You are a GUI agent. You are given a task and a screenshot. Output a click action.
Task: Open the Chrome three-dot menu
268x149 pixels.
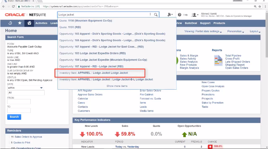pyautogui.click(x=265, y=6)
